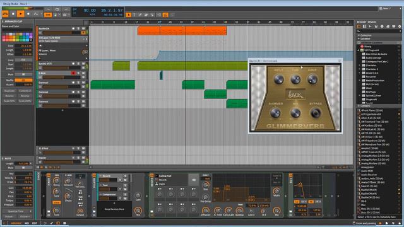404x227 pixels.
Task: Click the play position display 35.2.1.57
Action: click(112, 10)
